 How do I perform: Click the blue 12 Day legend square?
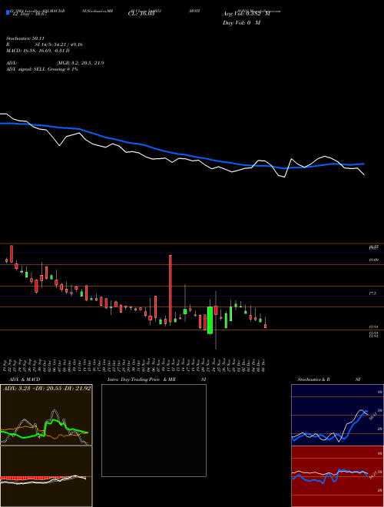[8, 12]
